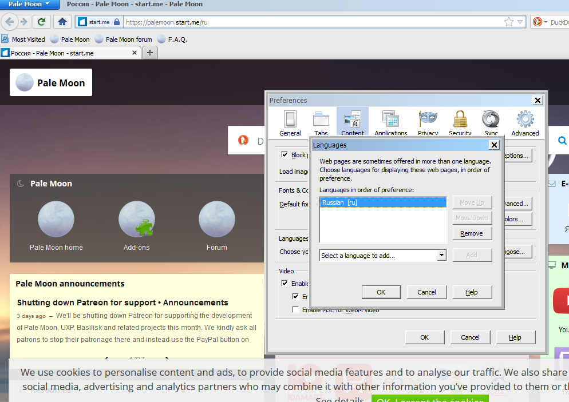Image resolution: width=569 pixels, height=402 pixels.
Task: Open the bookmark dropdown arrow beside the star
Action: [x=520, y=22]
